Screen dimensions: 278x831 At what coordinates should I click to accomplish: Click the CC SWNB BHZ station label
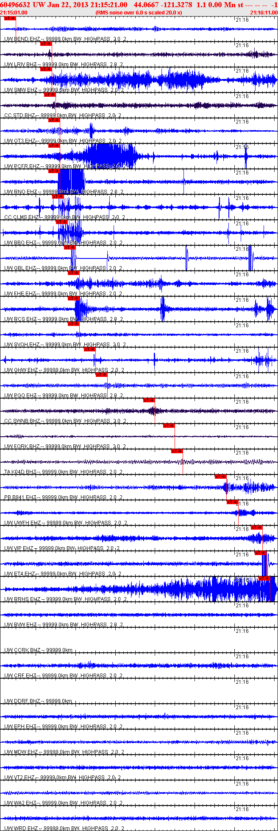[65, 421]
